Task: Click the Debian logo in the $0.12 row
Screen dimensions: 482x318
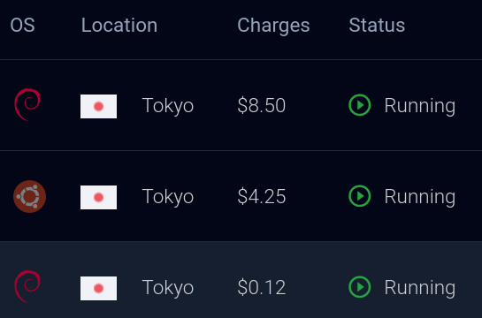Action: [x=27, y=287]
